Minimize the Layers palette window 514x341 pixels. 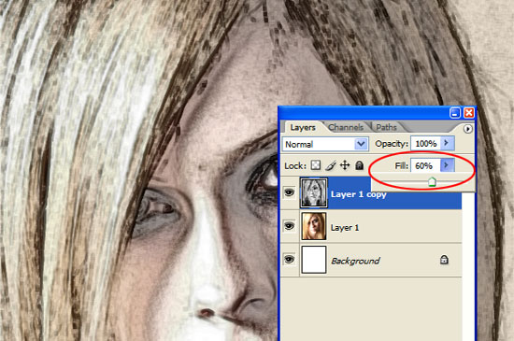point(455,113)
